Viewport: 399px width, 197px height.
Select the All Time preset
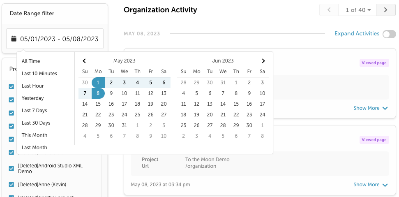pyautogui.click(x=31, y=61)
